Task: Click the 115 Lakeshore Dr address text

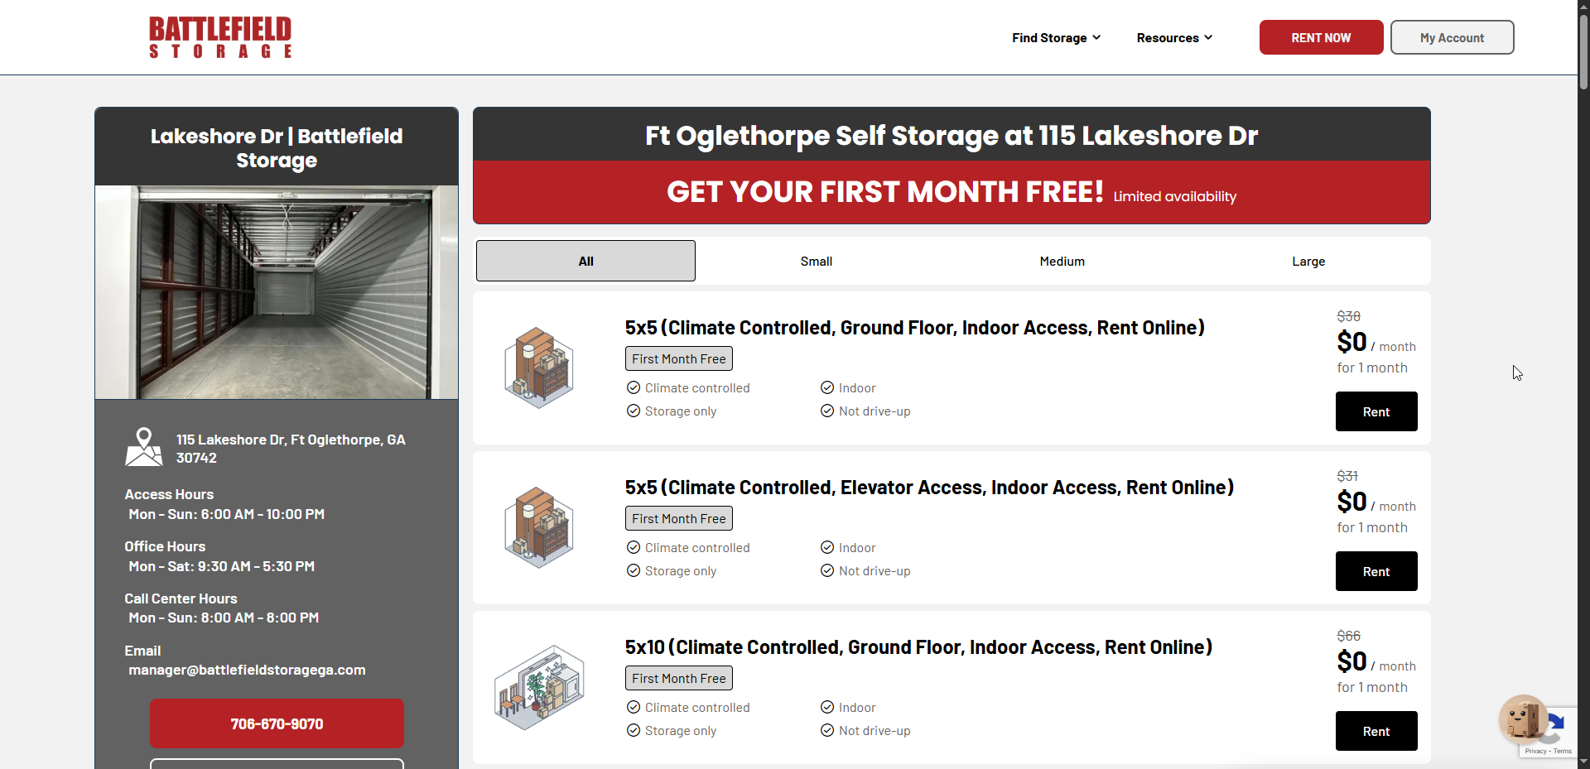Action: point(291,449)
